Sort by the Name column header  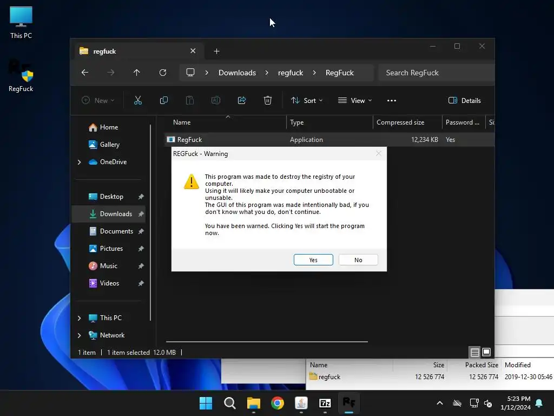point(182,122)
